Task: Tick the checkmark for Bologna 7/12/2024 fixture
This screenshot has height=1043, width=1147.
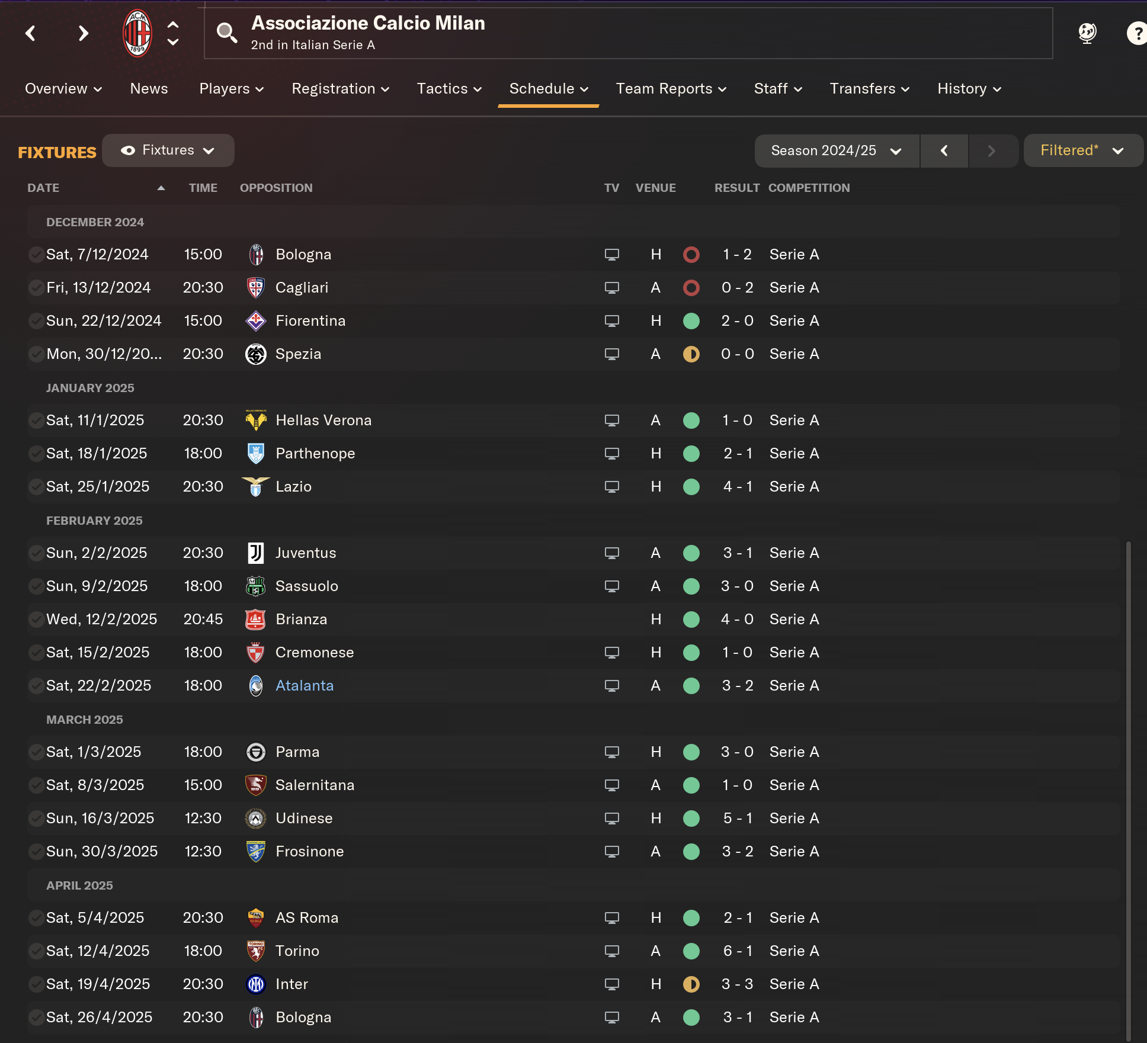Action: coord(36,255)
